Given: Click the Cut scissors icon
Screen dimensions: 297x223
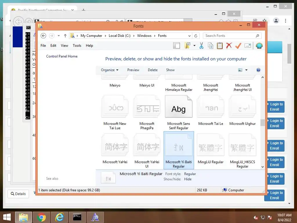Looking at the screenshot, I should click(201, 46).
